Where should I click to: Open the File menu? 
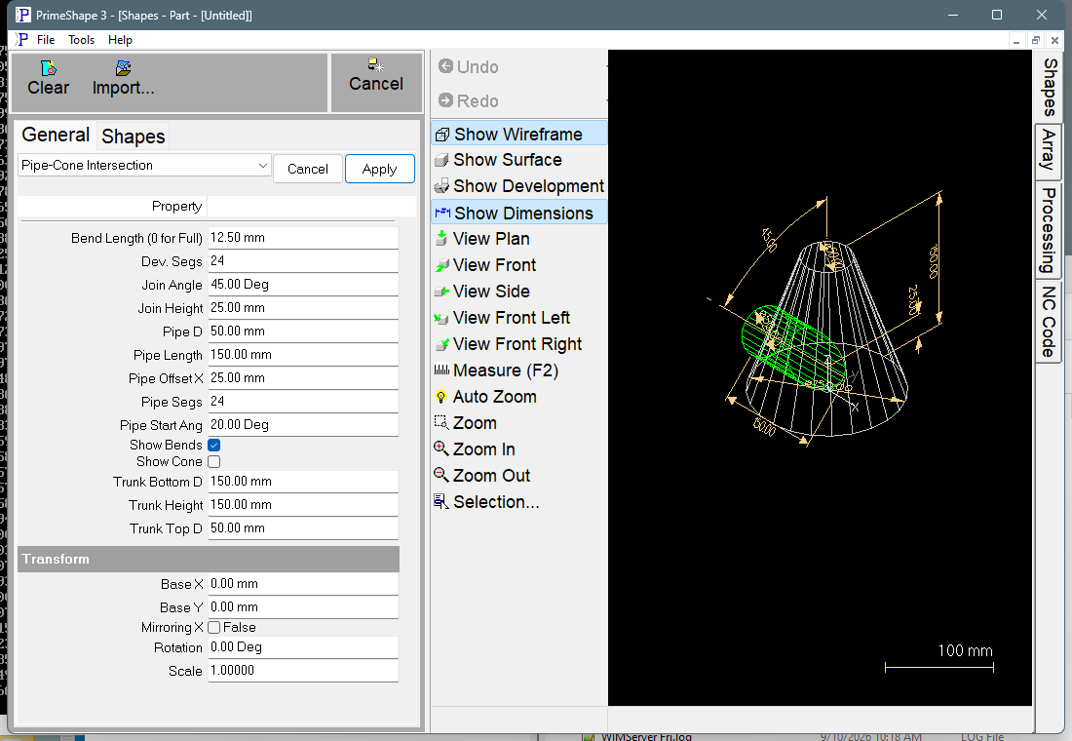(x=46, y=40)
